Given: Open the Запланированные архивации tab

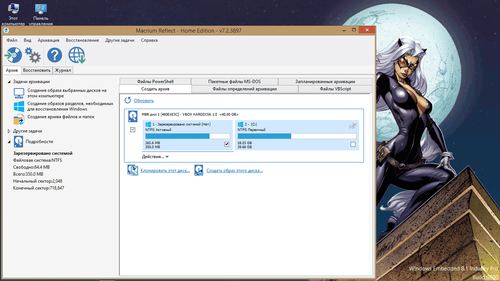Looking at the screenshot, I should pyautogui.click(x=325, y=82).
